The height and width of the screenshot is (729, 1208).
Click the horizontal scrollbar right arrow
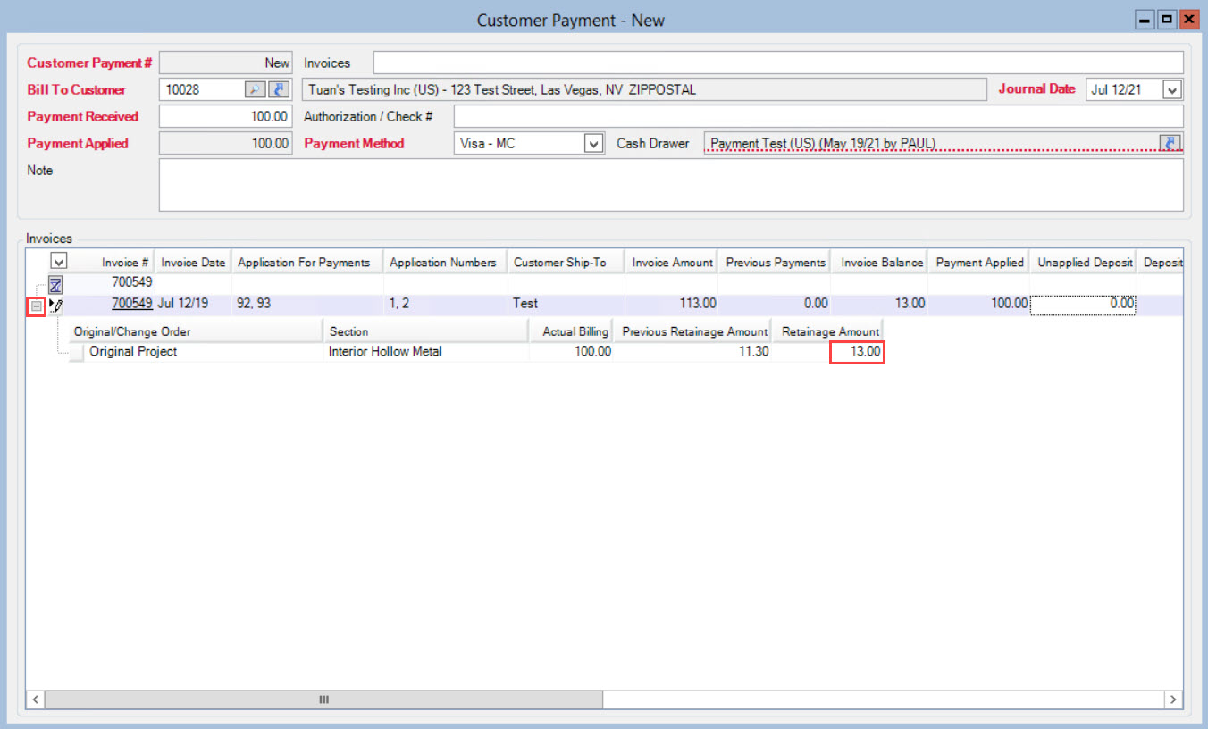point(1172,700)
